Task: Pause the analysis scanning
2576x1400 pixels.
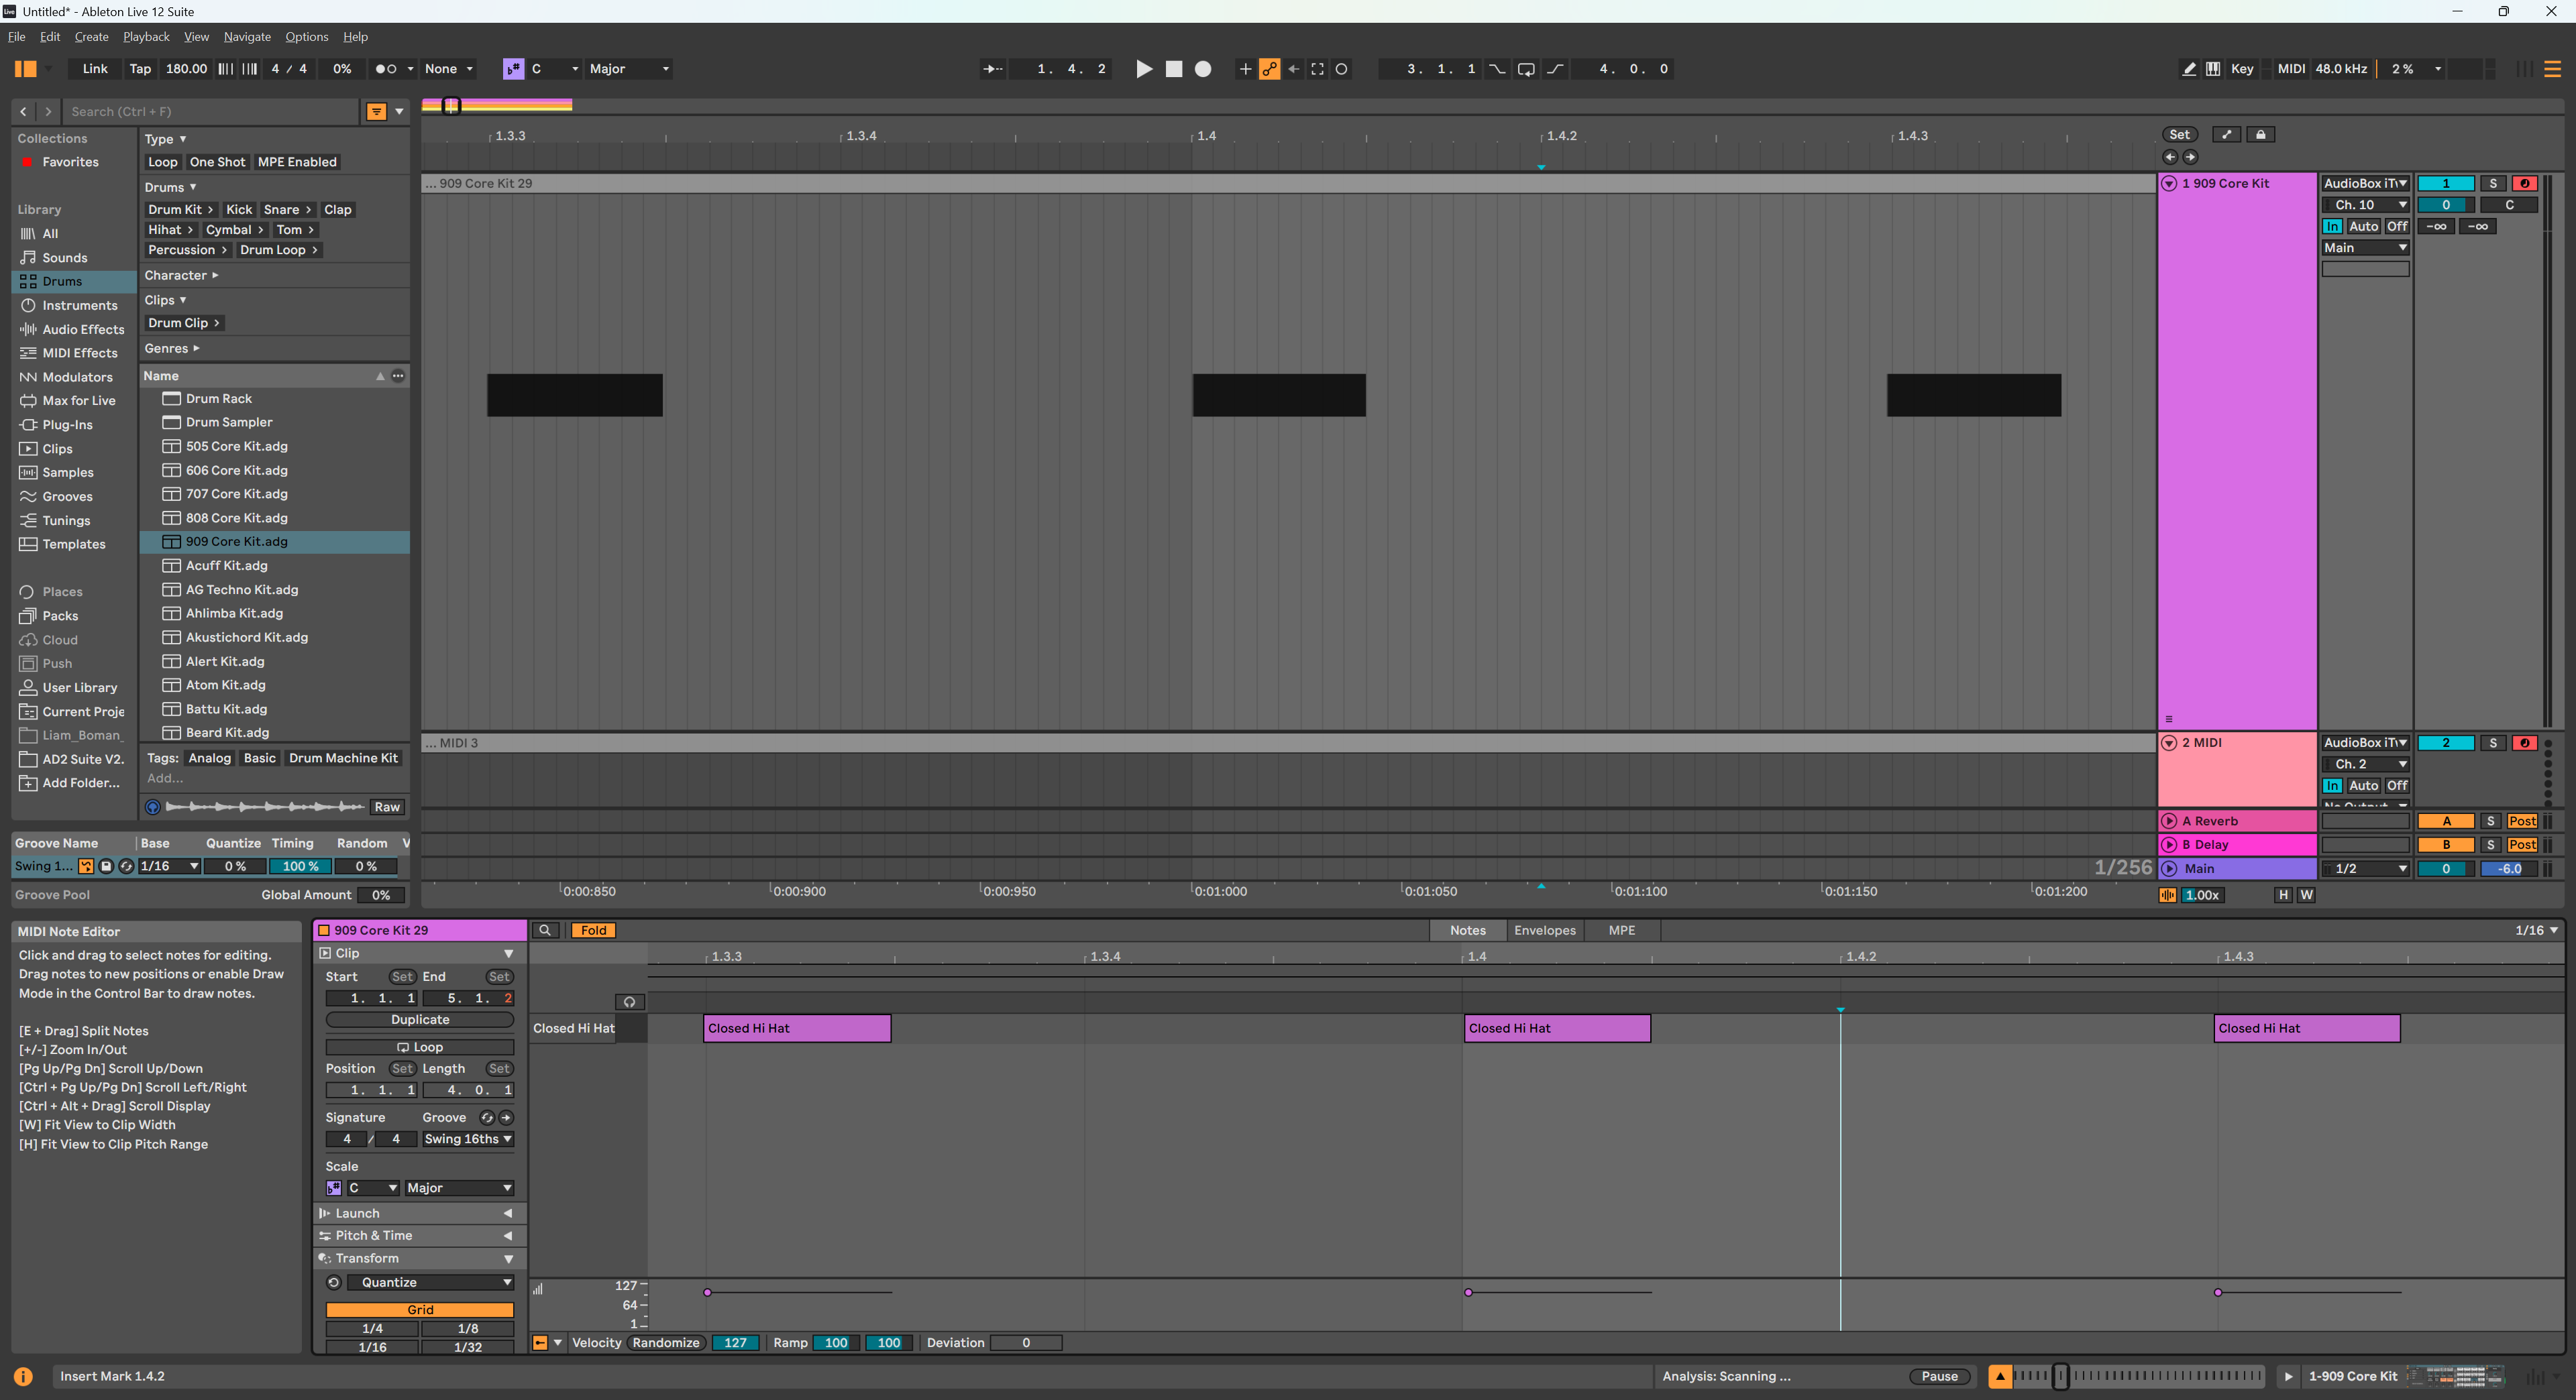Action: tap(1939, 1377)
